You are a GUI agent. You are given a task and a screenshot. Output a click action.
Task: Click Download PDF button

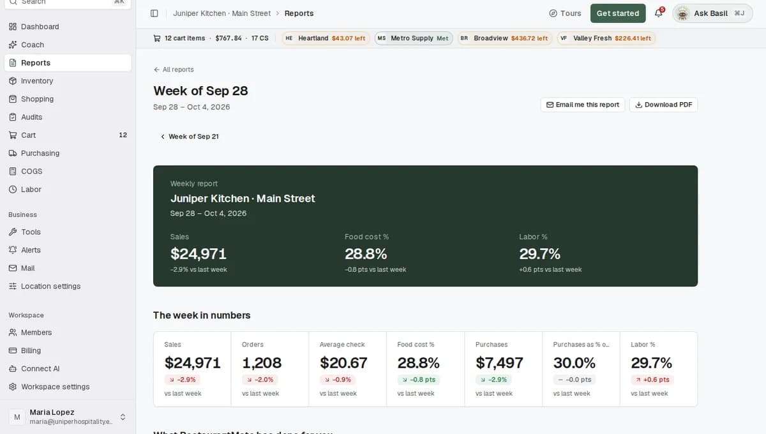coord(663,105)
